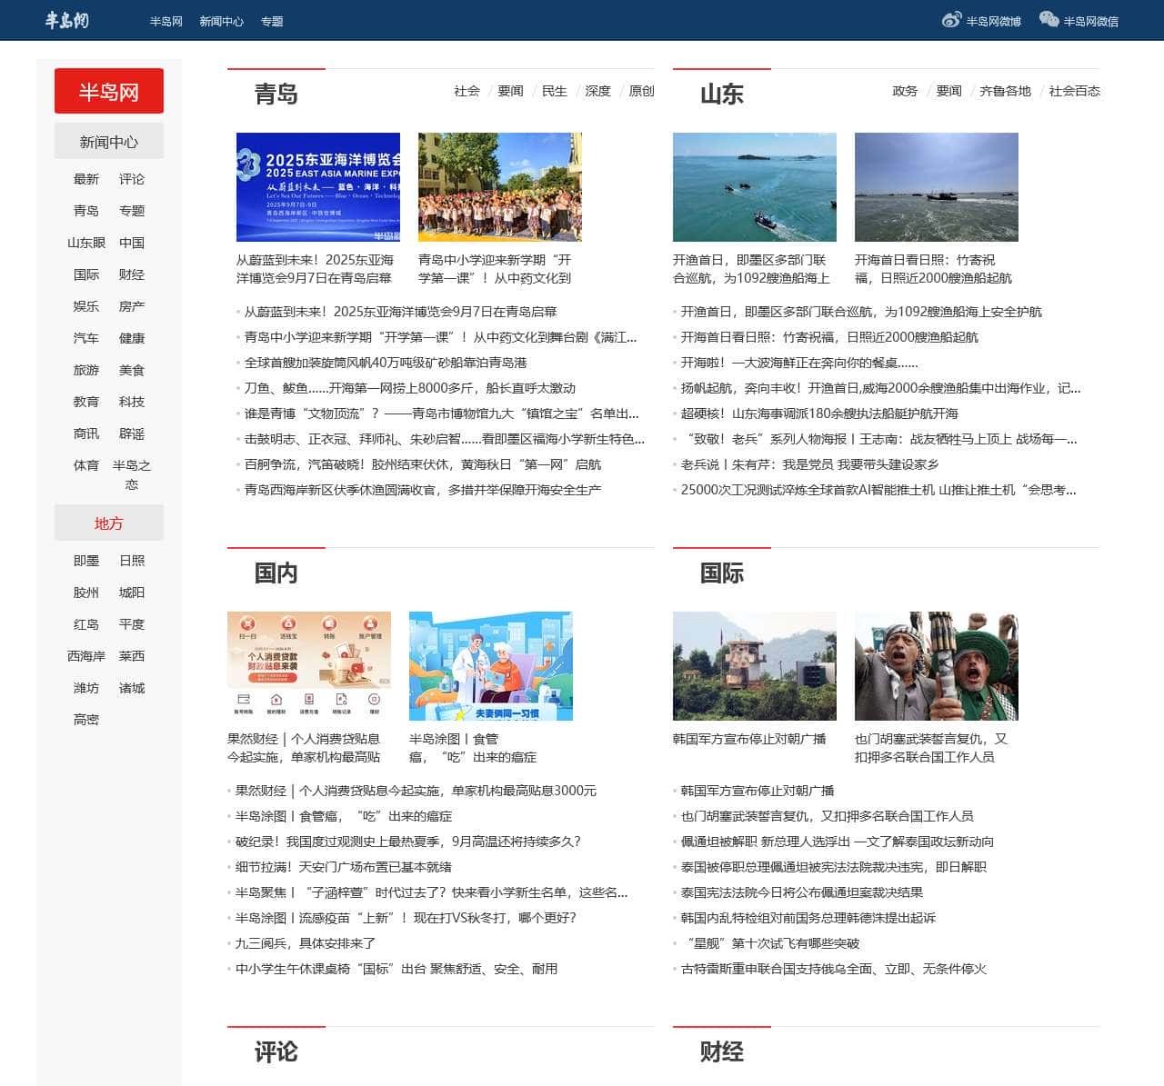Open the school children opening ceremony thumbnail
The image size is (1164, 1086).
[x=499, y=187]
